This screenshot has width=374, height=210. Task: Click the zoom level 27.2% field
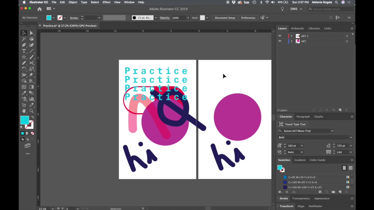coord(45,209)
